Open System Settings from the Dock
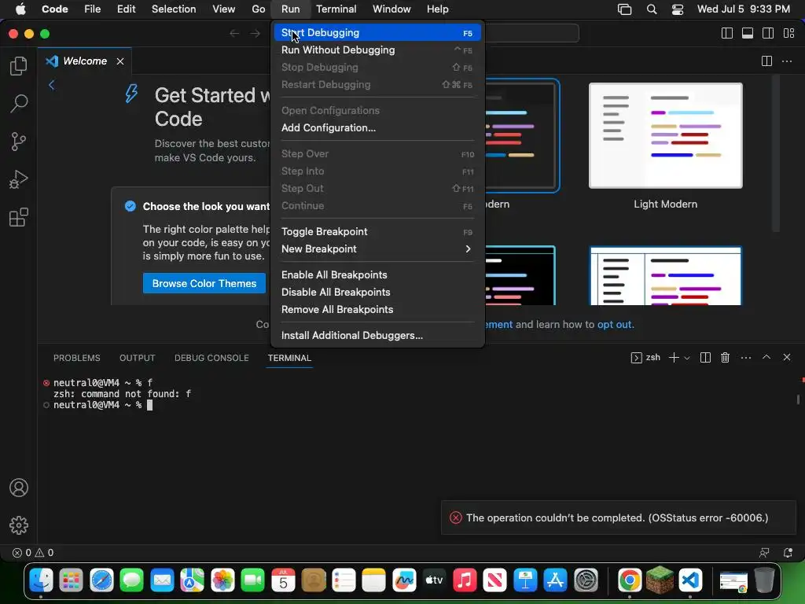The image size is (805, 604). click(586, 580)
